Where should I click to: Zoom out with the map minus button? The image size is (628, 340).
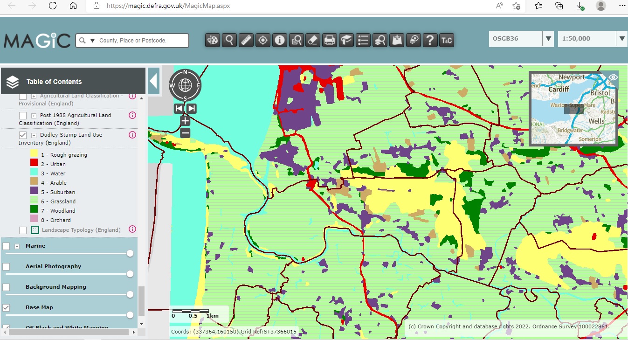point(185,133)
